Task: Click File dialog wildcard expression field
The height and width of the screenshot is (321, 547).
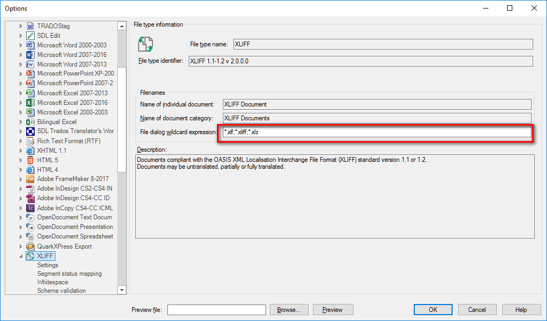Action: 377,132
